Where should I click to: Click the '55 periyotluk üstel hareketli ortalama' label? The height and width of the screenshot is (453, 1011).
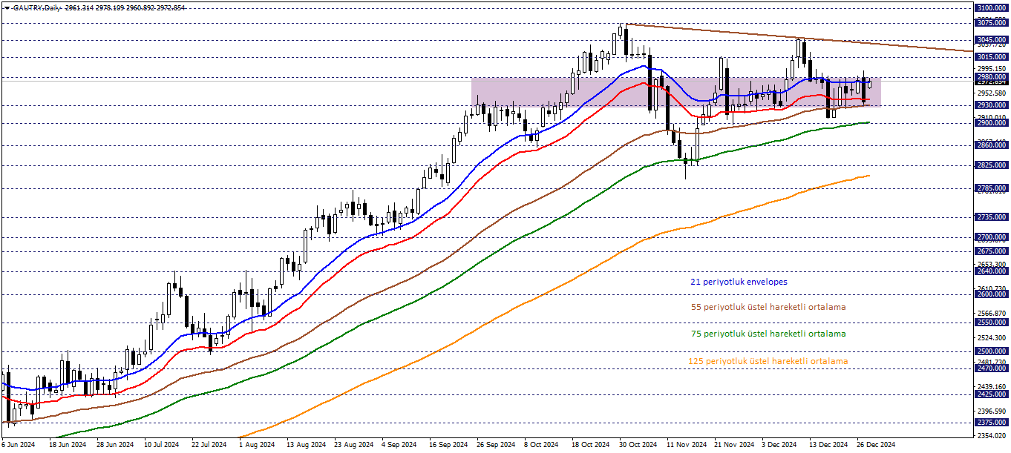[x=768, y=307]
